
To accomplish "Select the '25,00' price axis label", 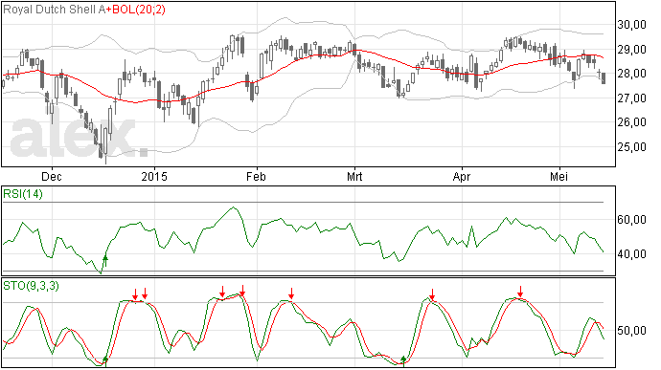I will 631,147.
